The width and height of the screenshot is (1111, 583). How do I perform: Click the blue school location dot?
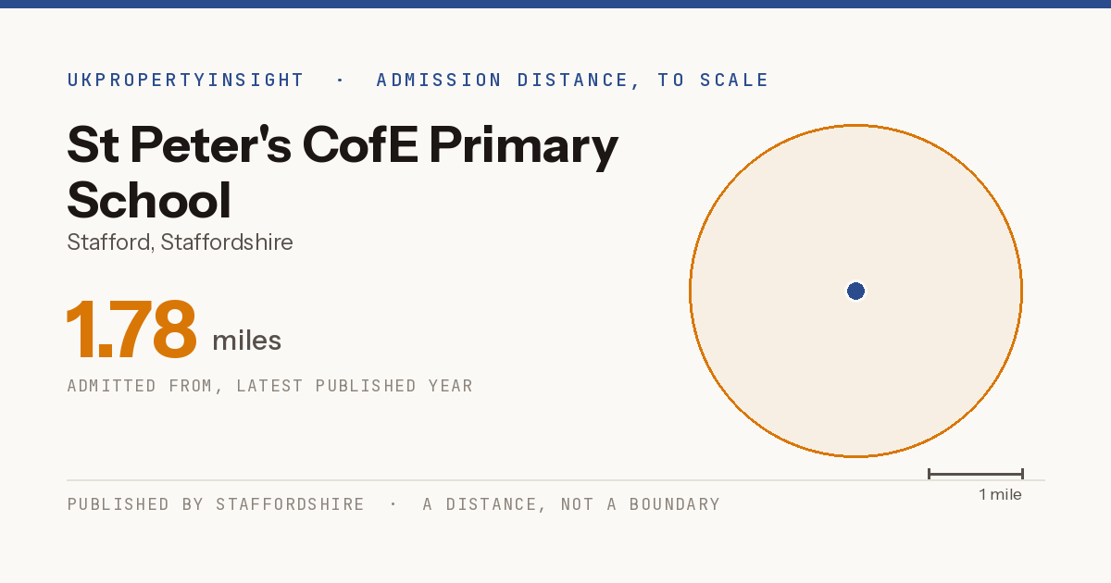coord(855,291)
